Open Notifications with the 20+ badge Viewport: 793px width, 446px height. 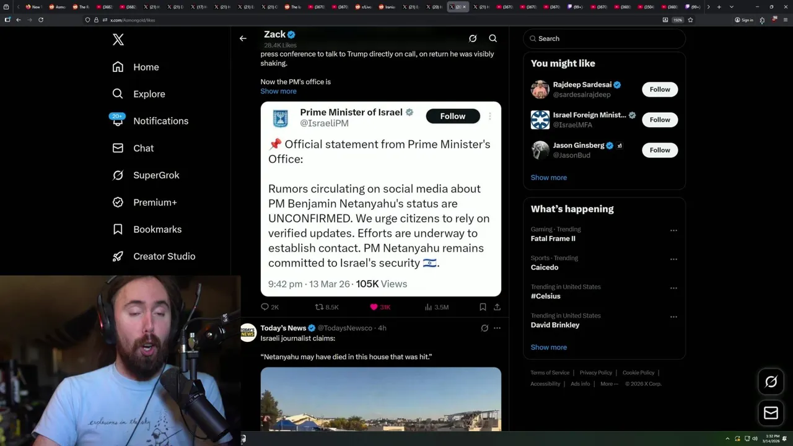pyautogui.click(x=150, y=121)
